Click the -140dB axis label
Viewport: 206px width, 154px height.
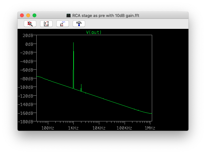[x=25, y=104]
